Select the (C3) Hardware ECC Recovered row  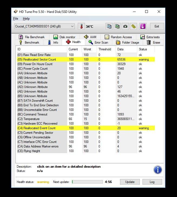pyautogui.click(x=86, y=124)
